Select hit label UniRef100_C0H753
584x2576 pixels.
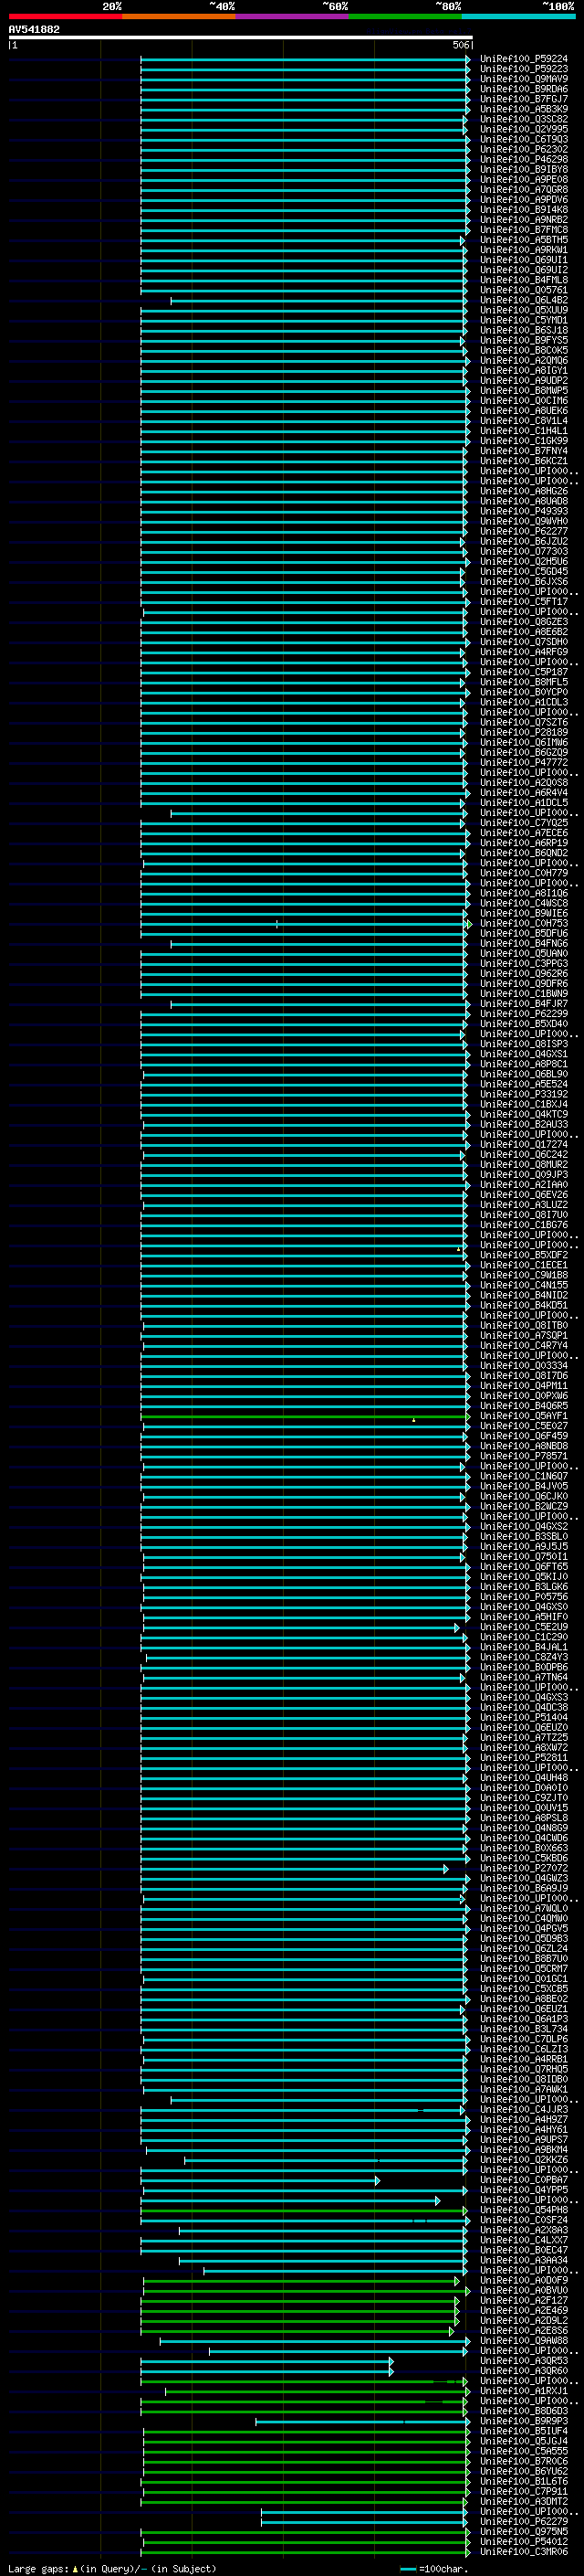pyautogui.click(x=524, y=924)
